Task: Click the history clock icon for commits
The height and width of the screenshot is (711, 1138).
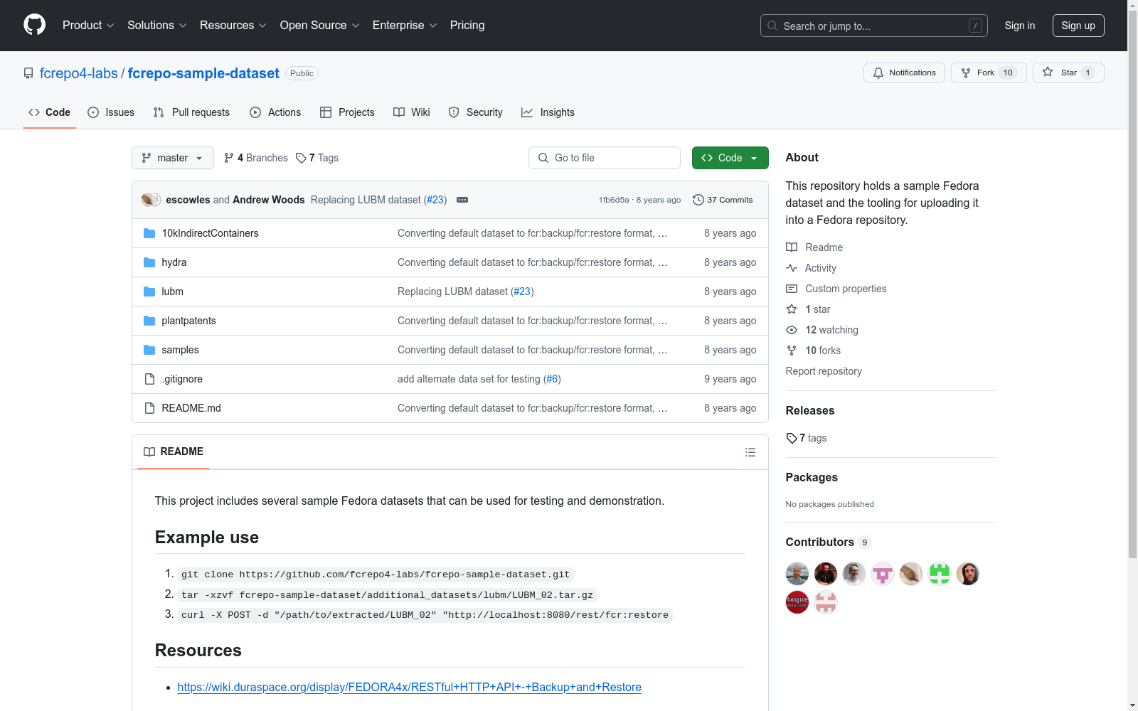Action: point(698,200)
